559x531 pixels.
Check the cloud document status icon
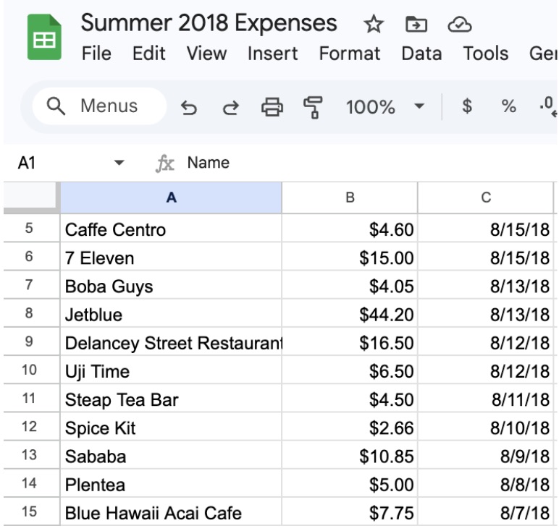click(460, 24)
